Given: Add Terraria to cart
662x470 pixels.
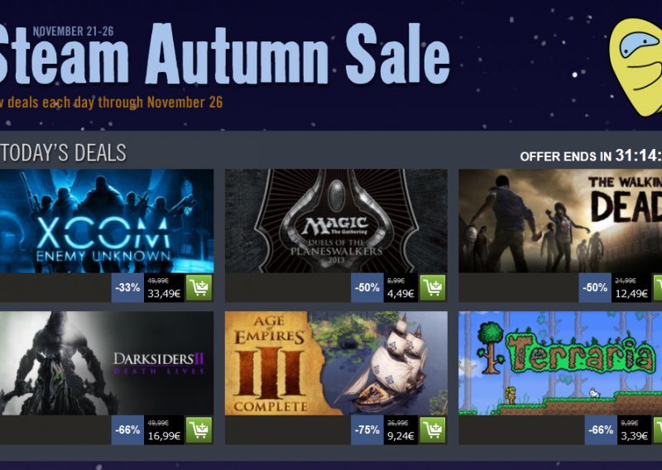Looking at the screenshot, I should [x=658, y=430].
